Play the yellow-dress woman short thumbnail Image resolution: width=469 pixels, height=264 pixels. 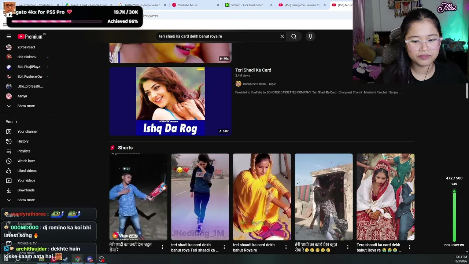[x=262, y=197]
